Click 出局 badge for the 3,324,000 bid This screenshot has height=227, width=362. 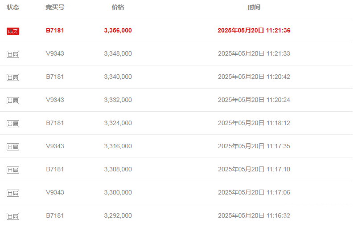[13, 124]
